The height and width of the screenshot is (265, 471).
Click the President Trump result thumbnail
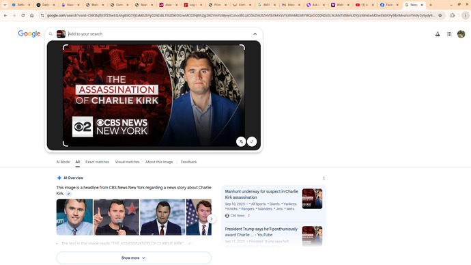tap(312, 236)
